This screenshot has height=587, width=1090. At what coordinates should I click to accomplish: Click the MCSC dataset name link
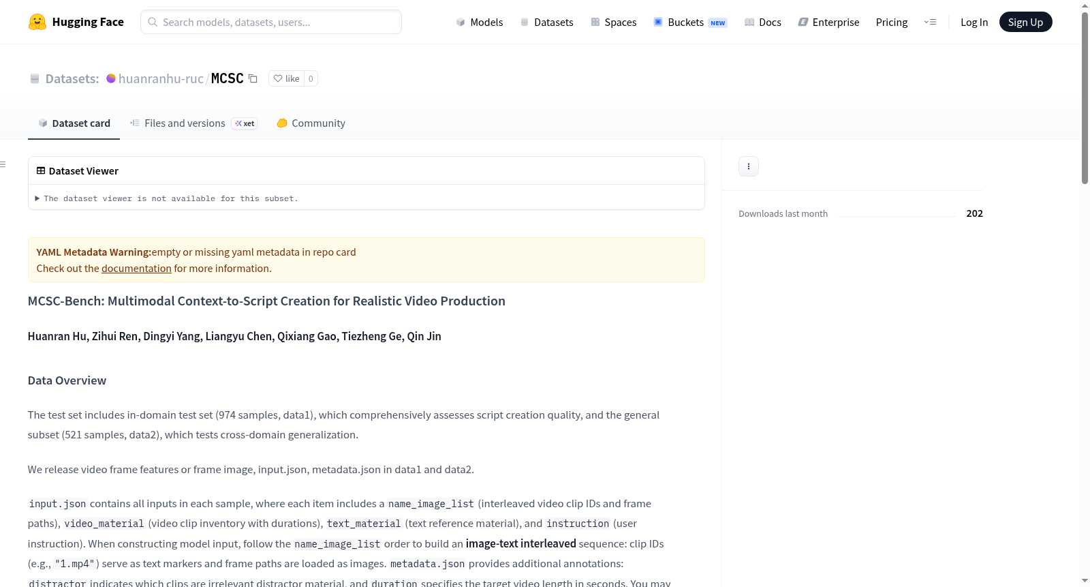click(x=228, y=78)
